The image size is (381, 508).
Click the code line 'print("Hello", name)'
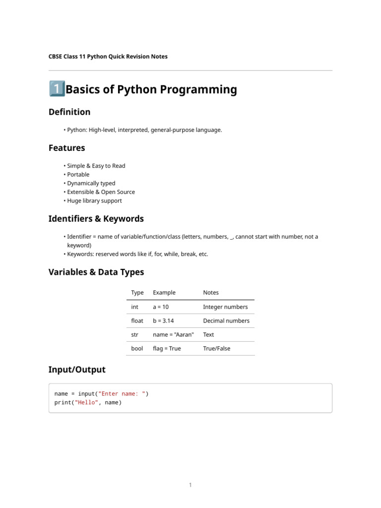[88, 402]
